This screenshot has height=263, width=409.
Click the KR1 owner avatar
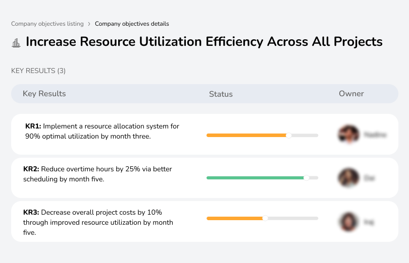coord(348,135)
